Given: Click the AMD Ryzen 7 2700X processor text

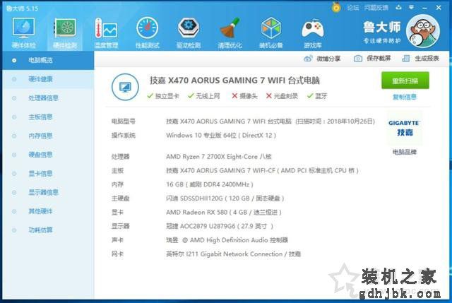Looking at the screenshot, I should click(x=219, y=157).
